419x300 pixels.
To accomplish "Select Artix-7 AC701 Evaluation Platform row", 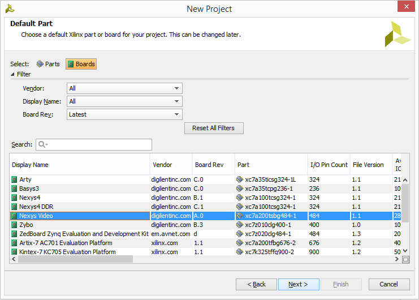I will pyautogui.click(x=205, y=243).
